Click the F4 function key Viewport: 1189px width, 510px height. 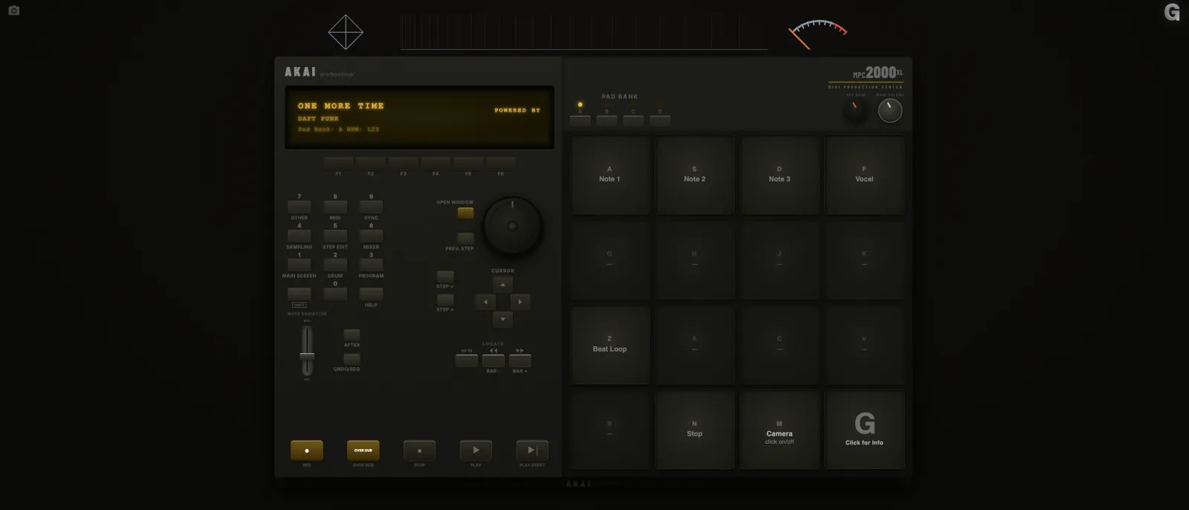tap(435, 163)
